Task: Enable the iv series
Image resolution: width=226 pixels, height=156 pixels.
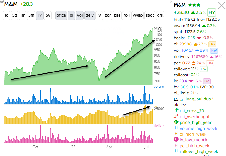Action: 99,15
